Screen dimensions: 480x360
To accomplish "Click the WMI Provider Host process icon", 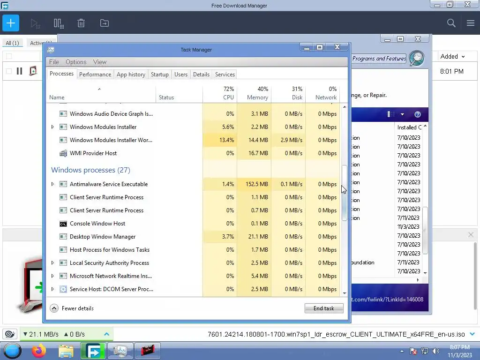I will [63, 153].
